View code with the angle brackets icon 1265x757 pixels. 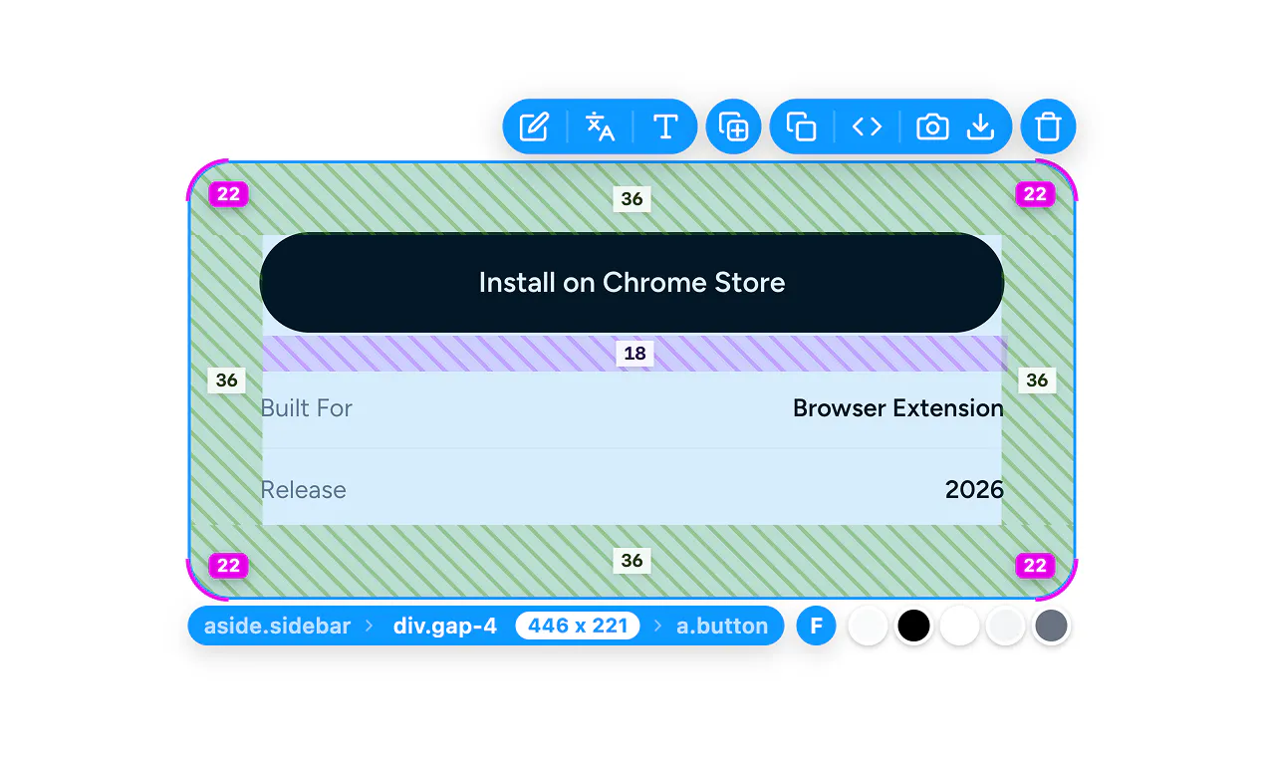(867, 126)
